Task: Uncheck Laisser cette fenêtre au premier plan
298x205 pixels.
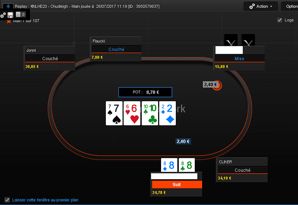Action: (7, 200)
